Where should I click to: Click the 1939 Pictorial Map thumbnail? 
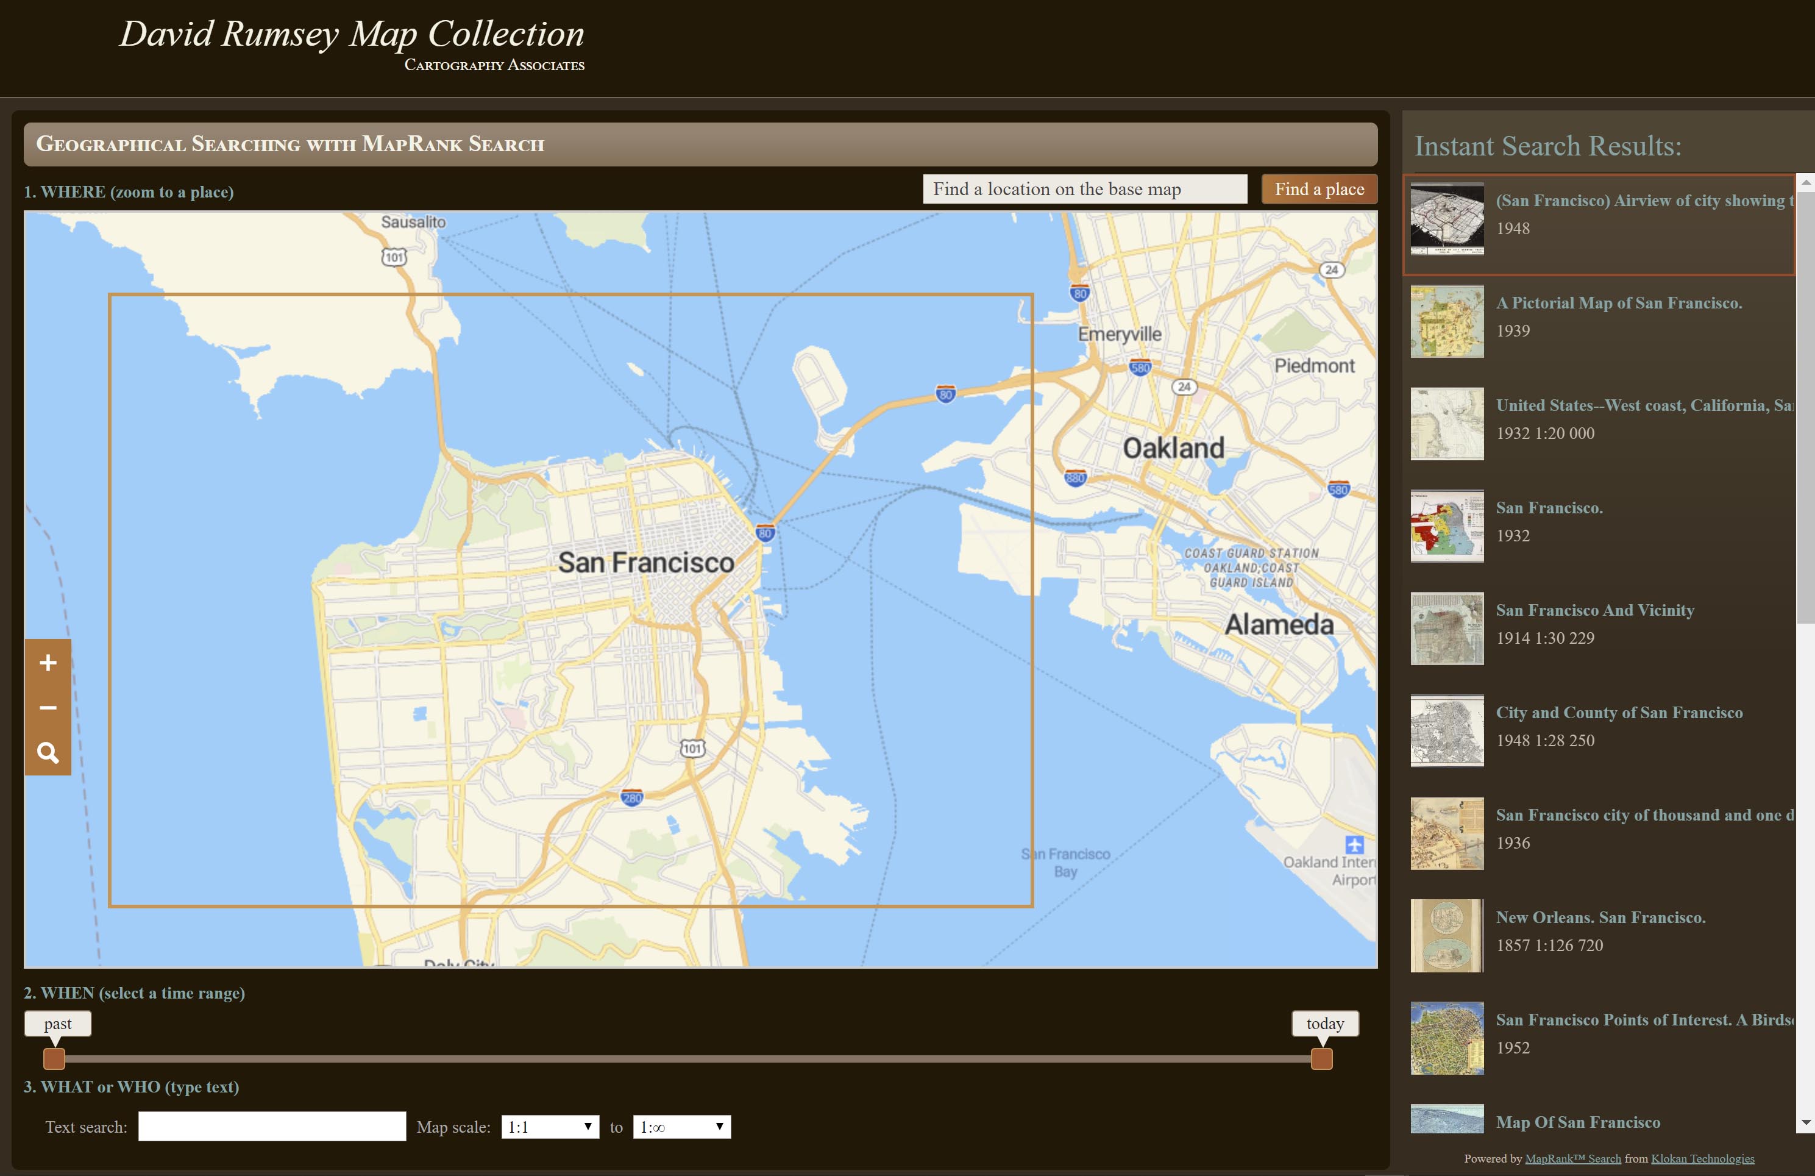1446,326
